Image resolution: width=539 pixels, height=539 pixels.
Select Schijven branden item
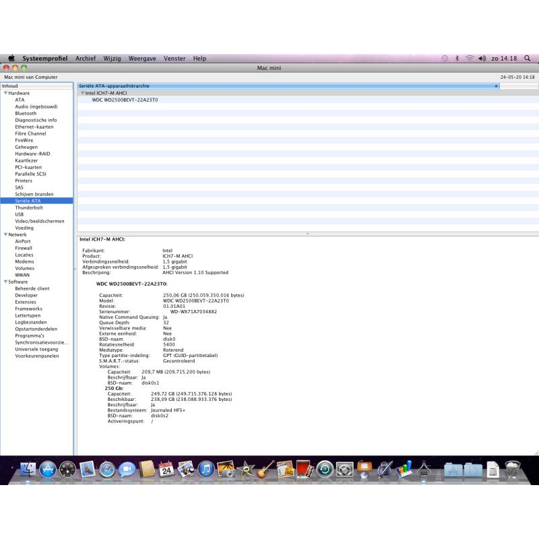click(x=34, y=194)
